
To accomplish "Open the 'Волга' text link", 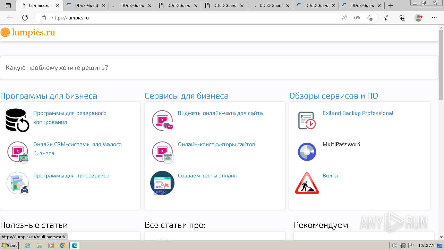I will pyautogui.click(x=330, y=176).
